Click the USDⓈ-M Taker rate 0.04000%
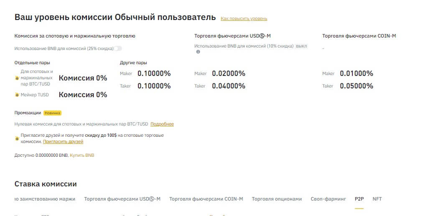 point(228,86)
